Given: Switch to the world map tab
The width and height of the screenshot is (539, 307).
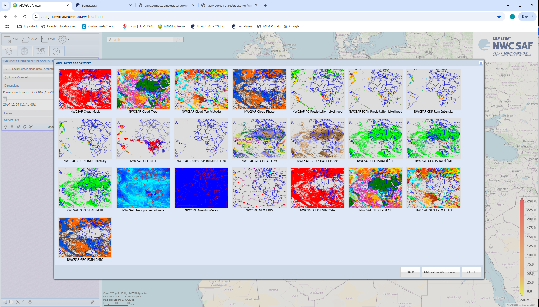Looking at the screenshot, I should 40,51.
